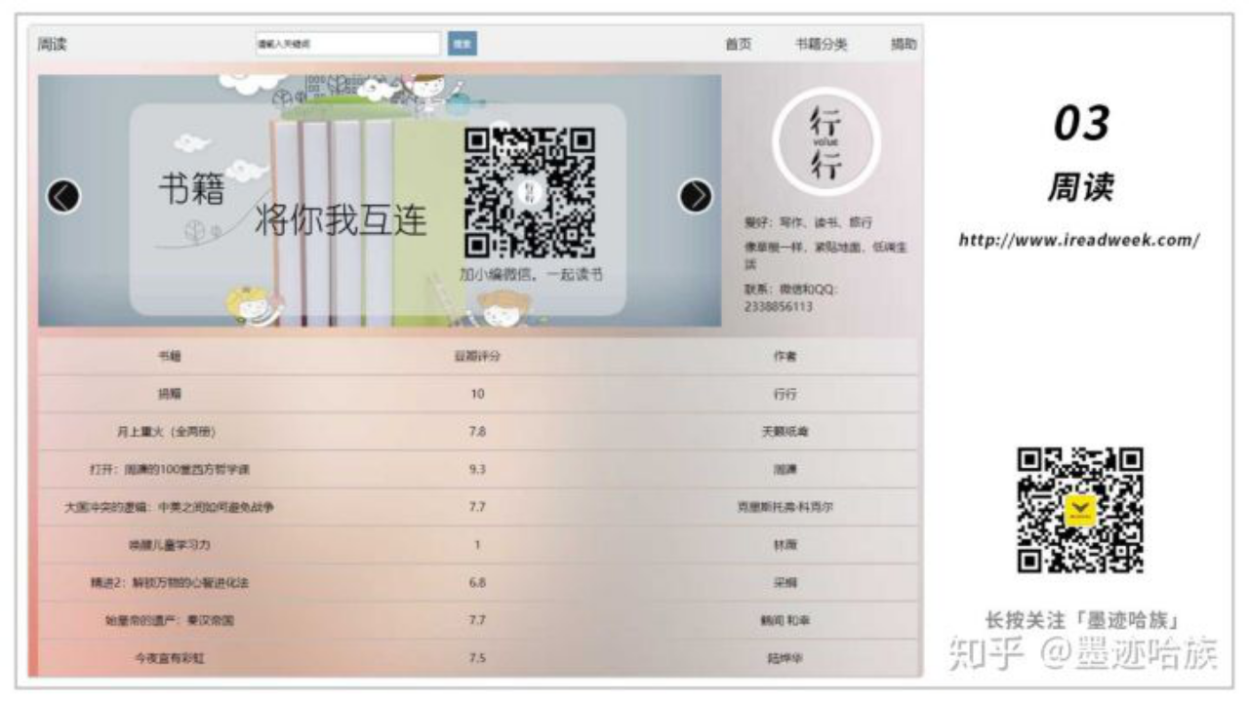Open the book 大国冲突的逻辑
The height and width of the screenshot is (702, 1249).
coord(169,507)
